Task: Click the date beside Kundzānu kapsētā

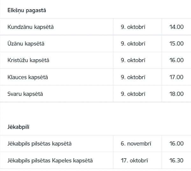Action: pyautogui.click(x=138, y=27)
